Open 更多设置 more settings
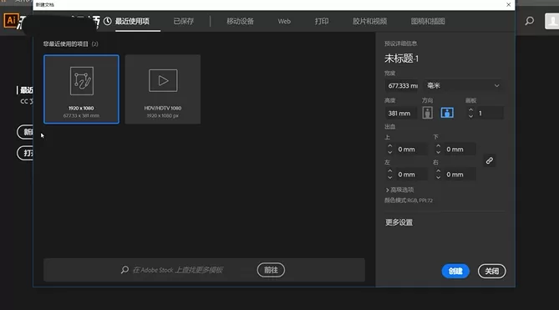This screenshot has width=559, height=310. pos(399,223)
